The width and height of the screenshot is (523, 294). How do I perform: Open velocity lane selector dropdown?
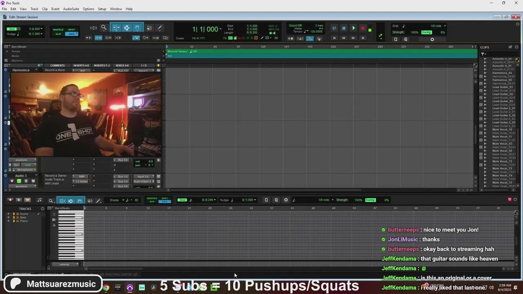65,264
